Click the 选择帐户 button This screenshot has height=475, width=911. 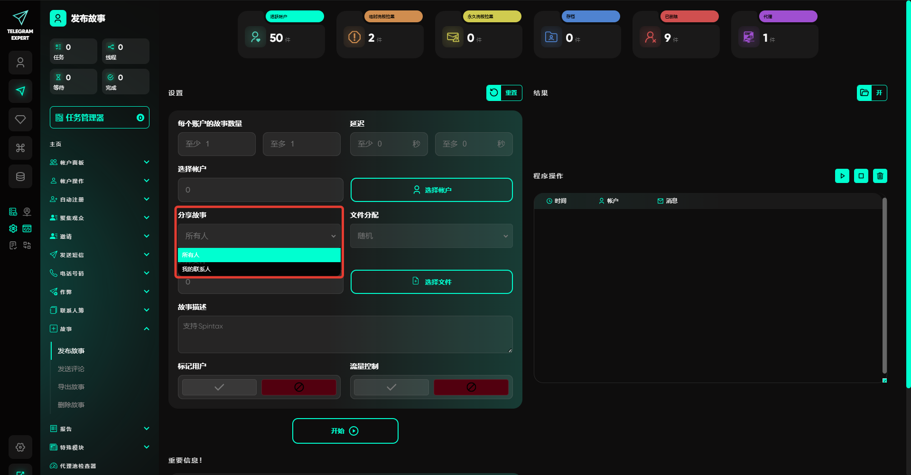[x=431, y=190]
